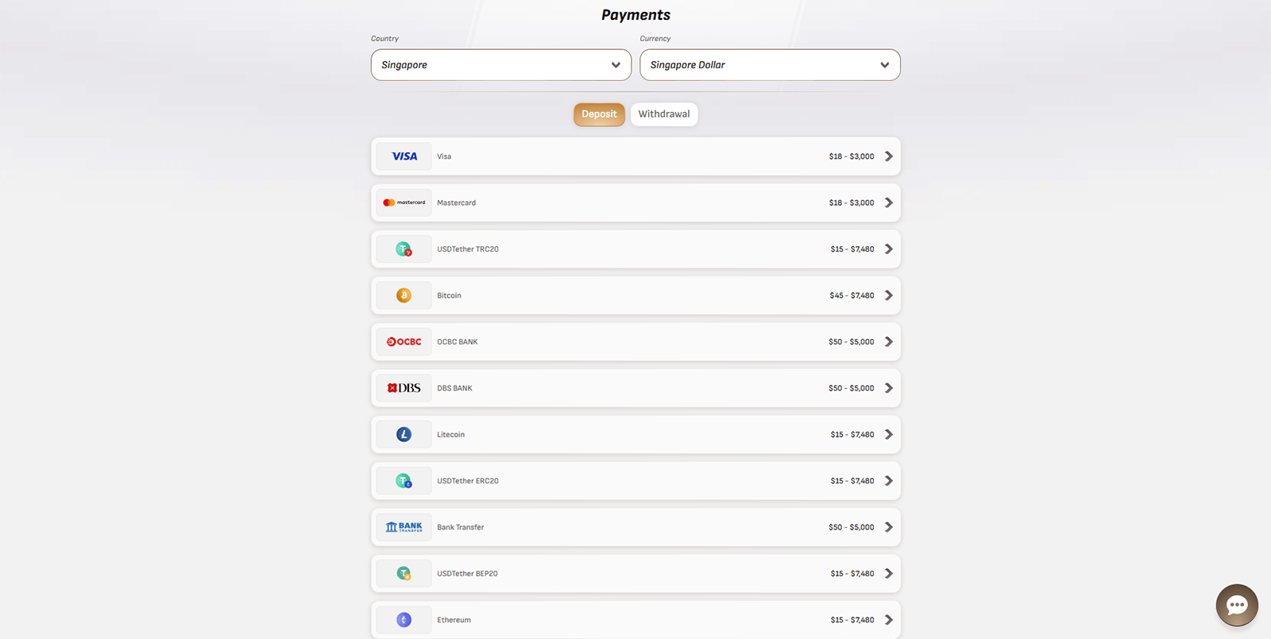Click the Mastercard logo icon
This screenshot has height=639, width=1271.
pyautogui.click(x=404, y=202)
